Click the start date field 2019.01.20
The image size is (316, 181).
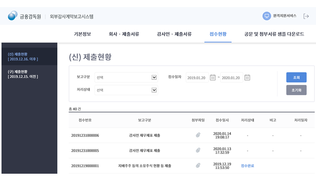pos(196,78)
